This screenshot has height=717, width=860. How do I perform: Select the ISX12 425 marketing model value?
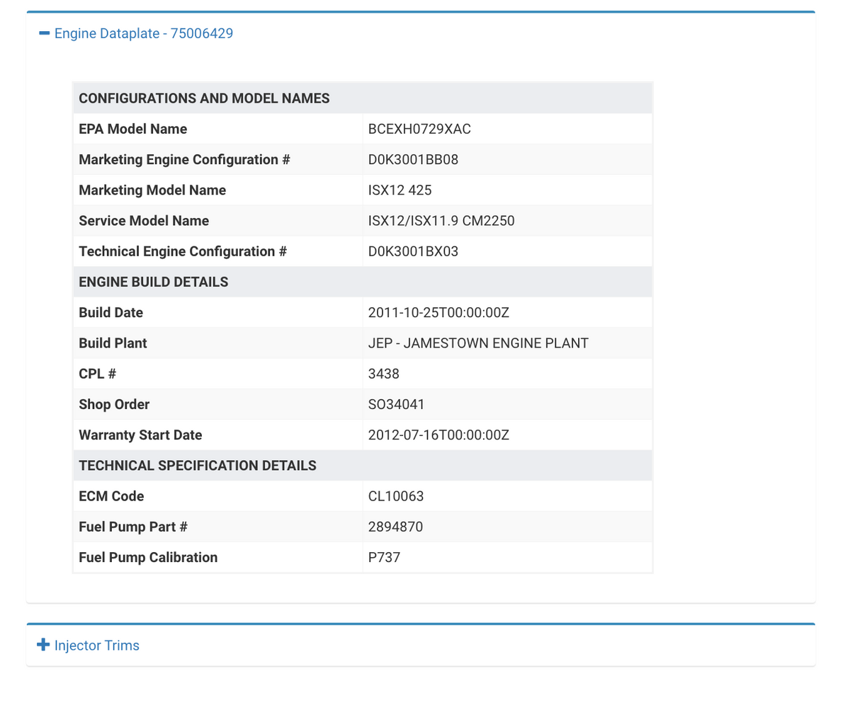click(x=400, y=190)
